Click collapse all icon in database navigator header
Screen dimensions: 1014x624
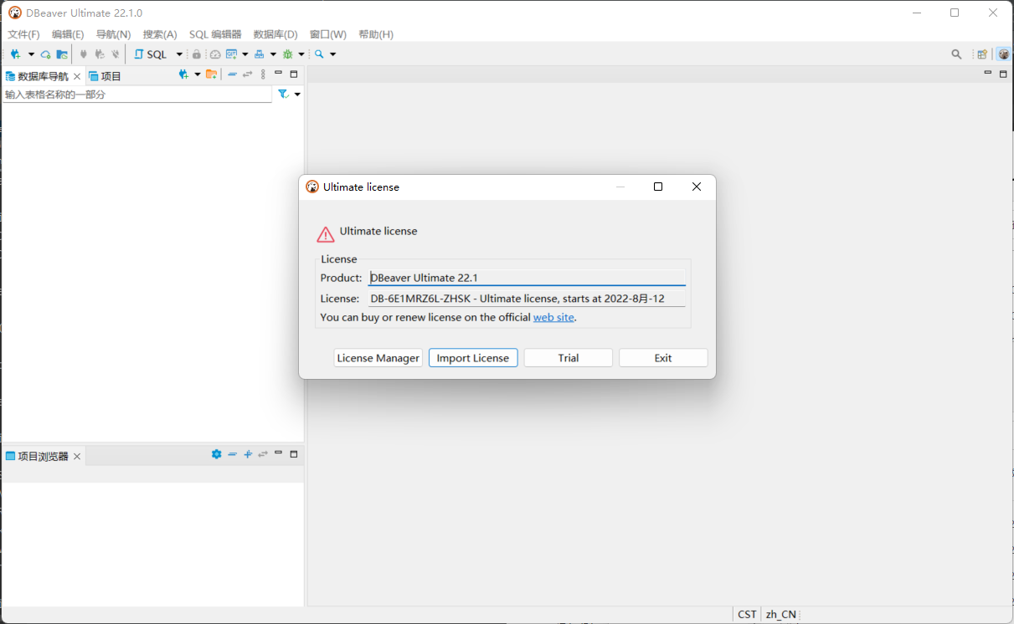point(233,74)
